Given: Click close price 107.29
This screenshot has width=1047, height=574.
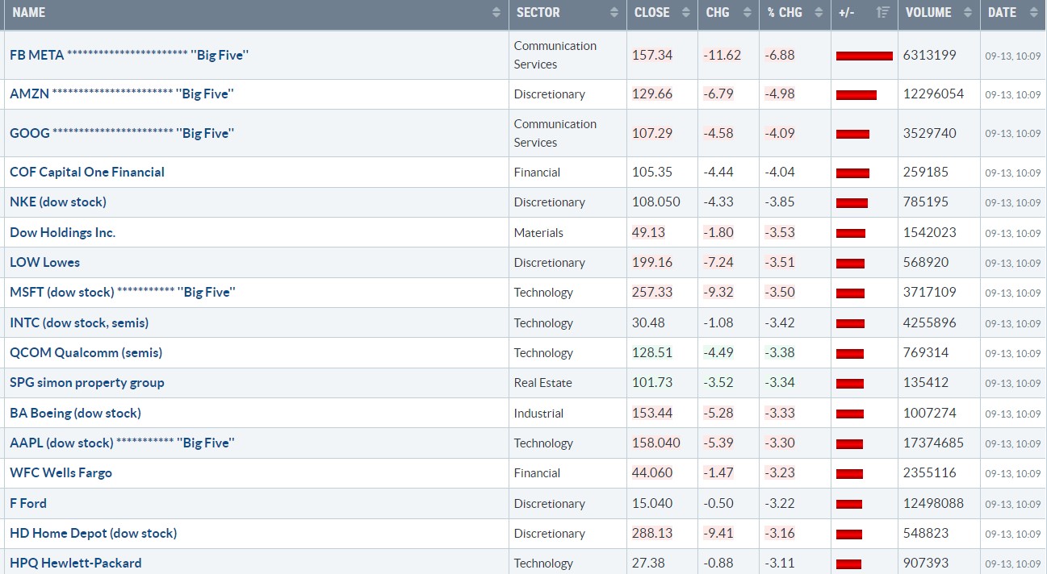Looking at the screenshot, I should point(652,133).
